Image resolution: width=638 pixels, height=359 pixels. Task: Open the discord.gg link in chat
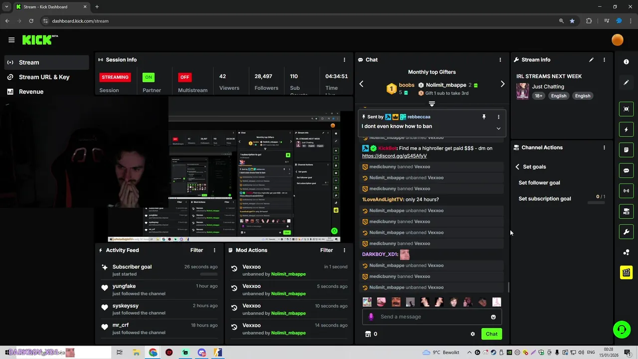tap(394, 156)
